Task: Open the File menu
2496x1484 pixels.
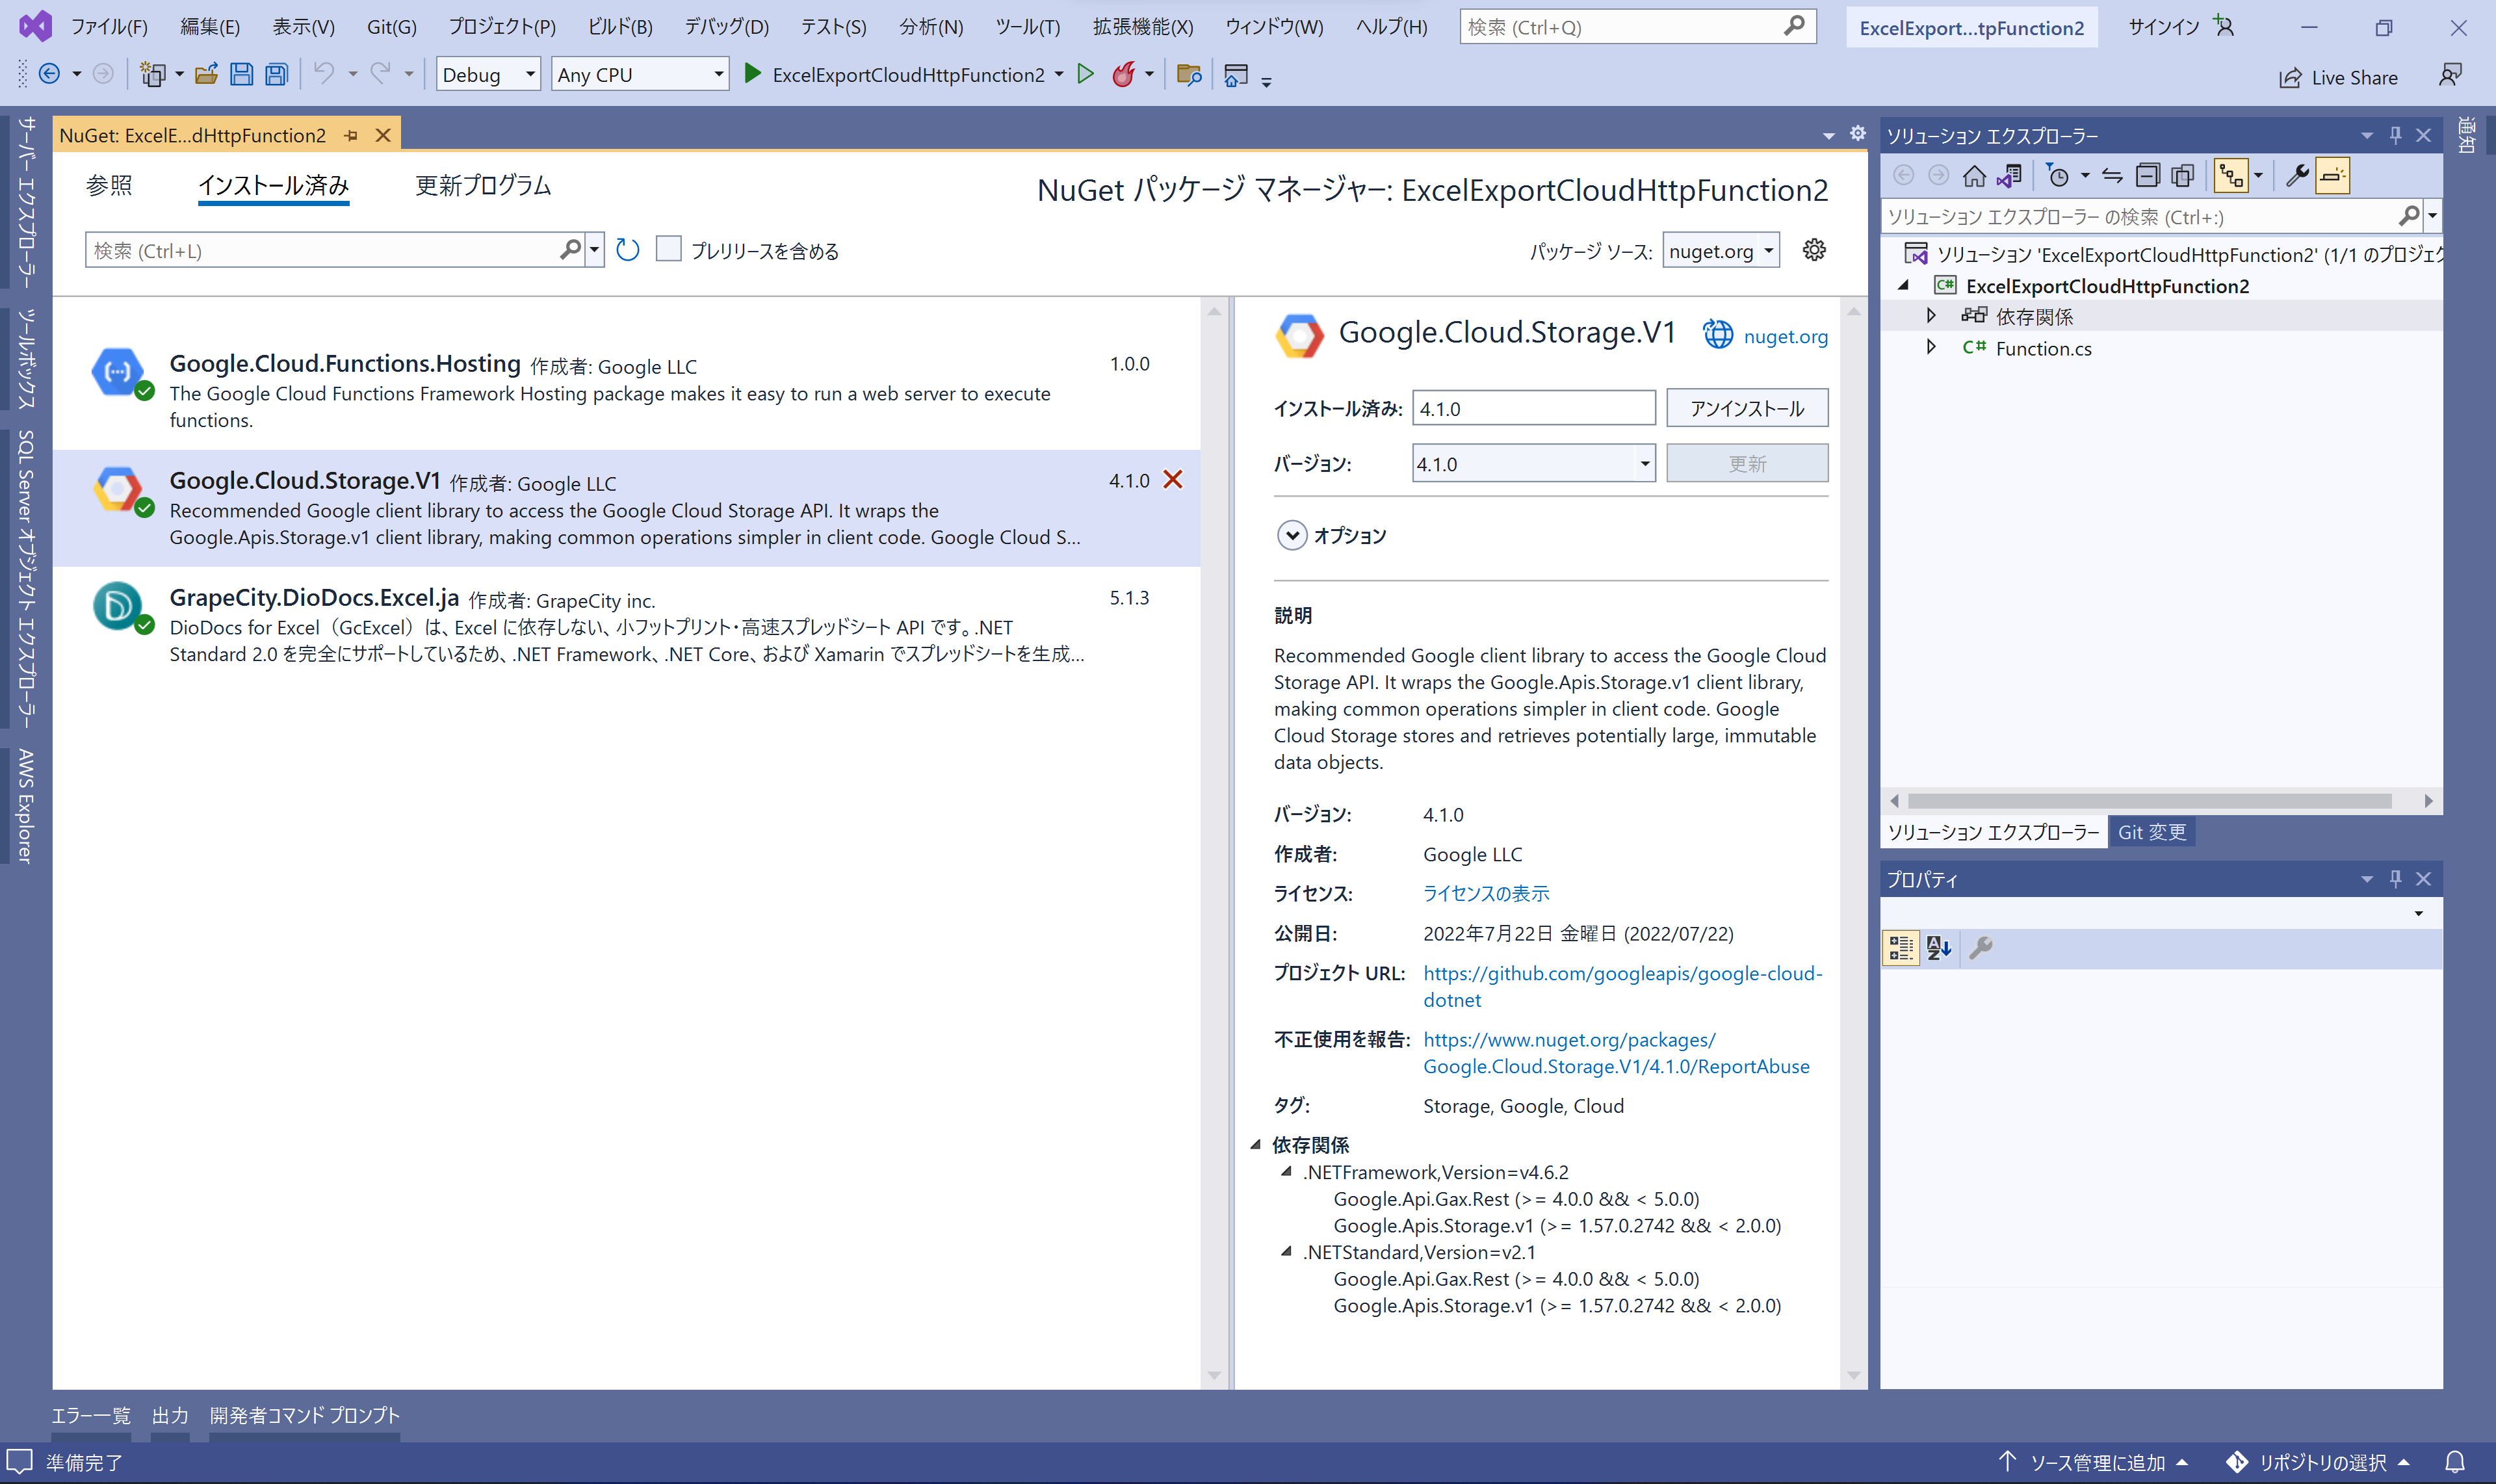Action: click(x=110, y=27)
